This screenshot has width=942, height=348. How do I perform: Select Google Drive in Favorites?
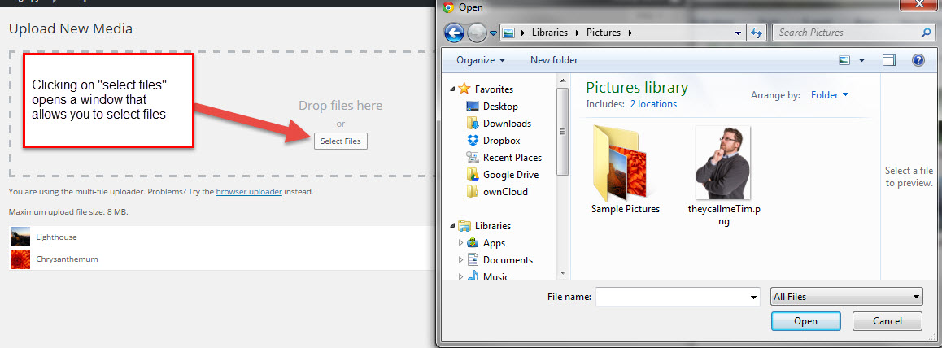click(x=510, y=175)
